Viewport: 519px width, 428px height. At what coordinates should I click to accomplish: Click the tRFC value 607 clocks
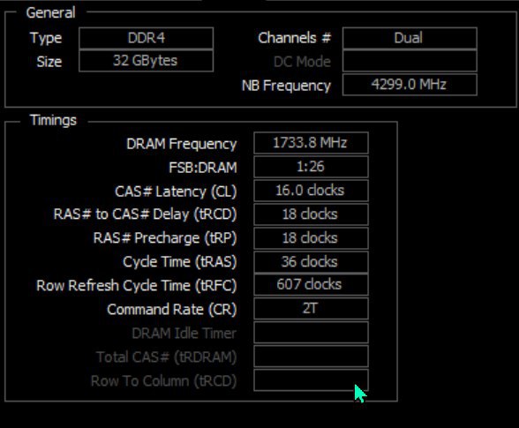coord(311,284)
